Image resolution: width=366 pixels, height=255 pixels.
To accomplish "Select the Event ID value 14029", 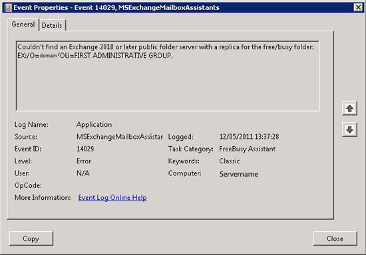I will coord(85,149).
